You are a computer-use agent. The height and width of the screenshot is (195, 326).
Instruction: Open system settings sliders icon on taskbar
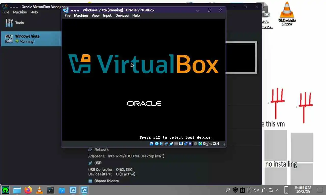point(51,190)
